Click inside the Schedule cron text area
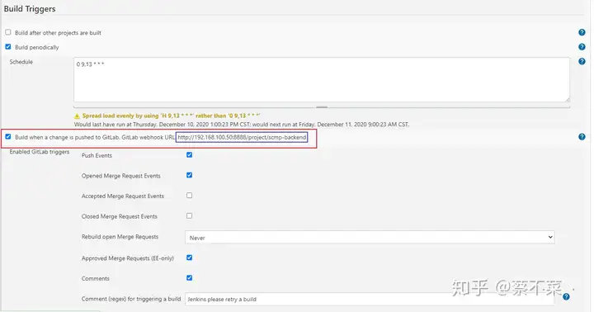 point(322,79)
